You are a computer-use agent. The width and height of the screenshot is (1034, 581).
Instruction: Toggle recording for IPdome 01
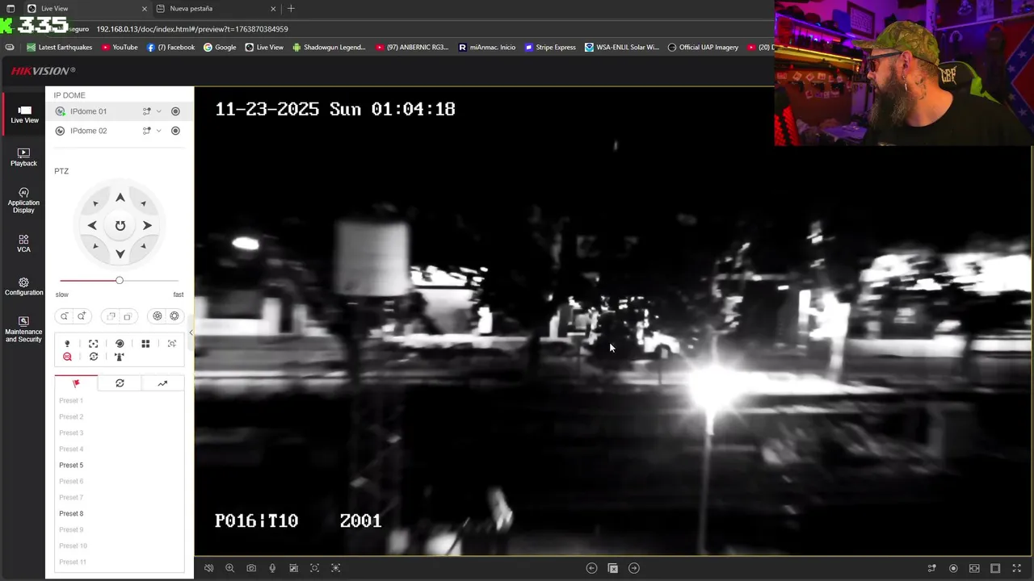click(175, 111)
